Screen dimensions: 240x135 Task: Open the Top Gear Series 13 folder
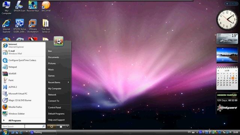pos(46,26)
